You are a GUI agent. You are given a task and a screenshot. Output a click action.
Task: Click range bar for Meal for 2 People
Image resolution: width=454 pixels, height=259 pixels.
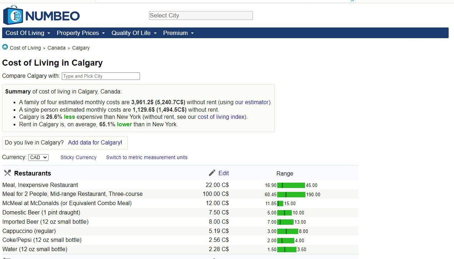click(291, 194)
